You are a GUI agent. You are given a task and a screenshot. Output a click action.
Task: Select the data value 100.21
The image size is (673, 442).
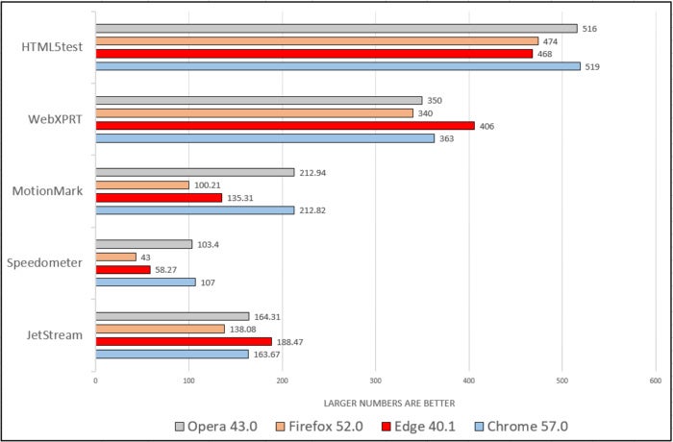(x=207, y=185)
